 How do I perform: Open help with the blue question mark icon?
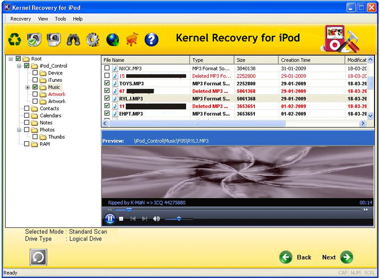click(151, 40)
